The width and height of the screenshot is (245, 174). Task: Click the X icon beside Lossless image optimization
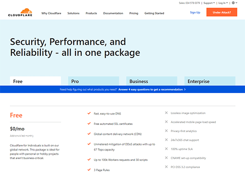point(166,113)
